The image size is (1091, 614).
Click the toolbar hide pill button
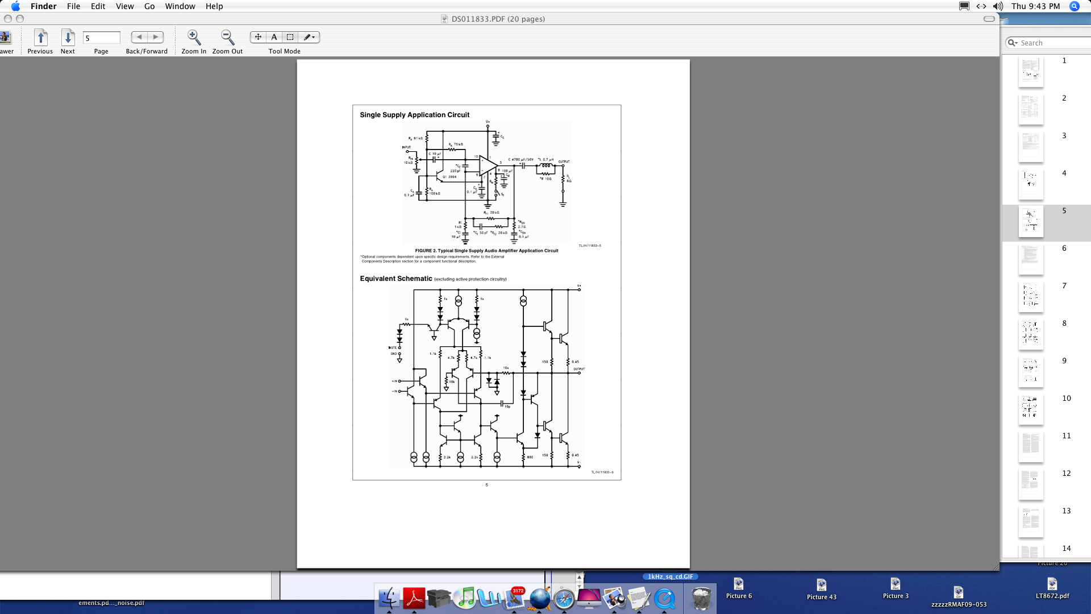click(x=989, y=19)
